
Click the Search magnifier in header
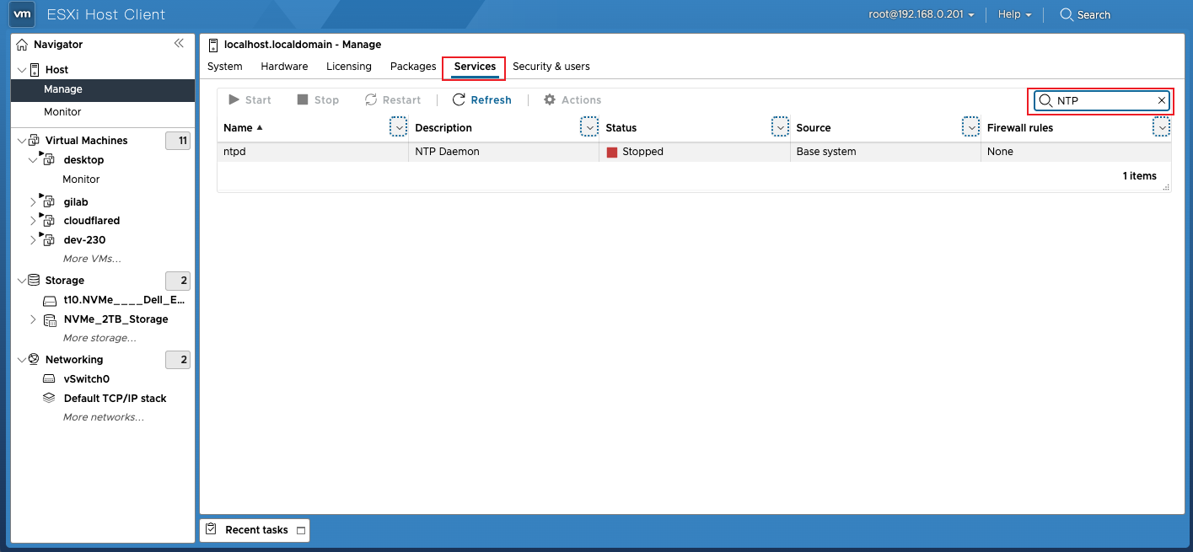[x=1067, y=14]
